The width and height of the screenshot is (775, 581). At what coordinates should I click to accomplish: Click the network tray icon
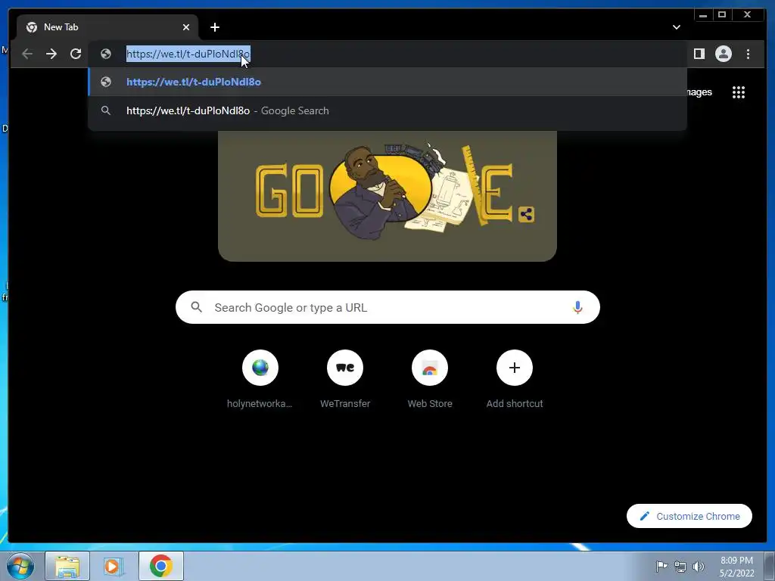click(x=680, y=567)
